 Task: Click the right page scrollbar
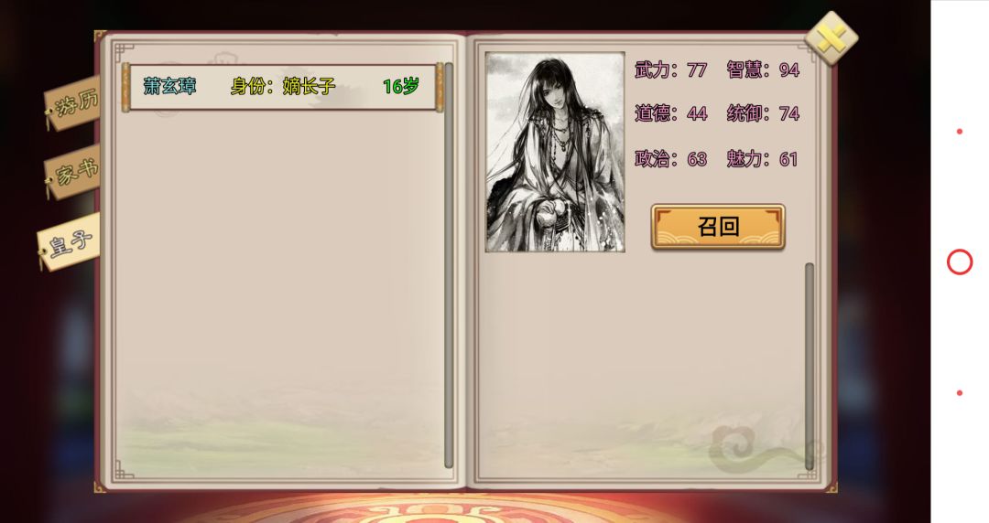[810, 366]
